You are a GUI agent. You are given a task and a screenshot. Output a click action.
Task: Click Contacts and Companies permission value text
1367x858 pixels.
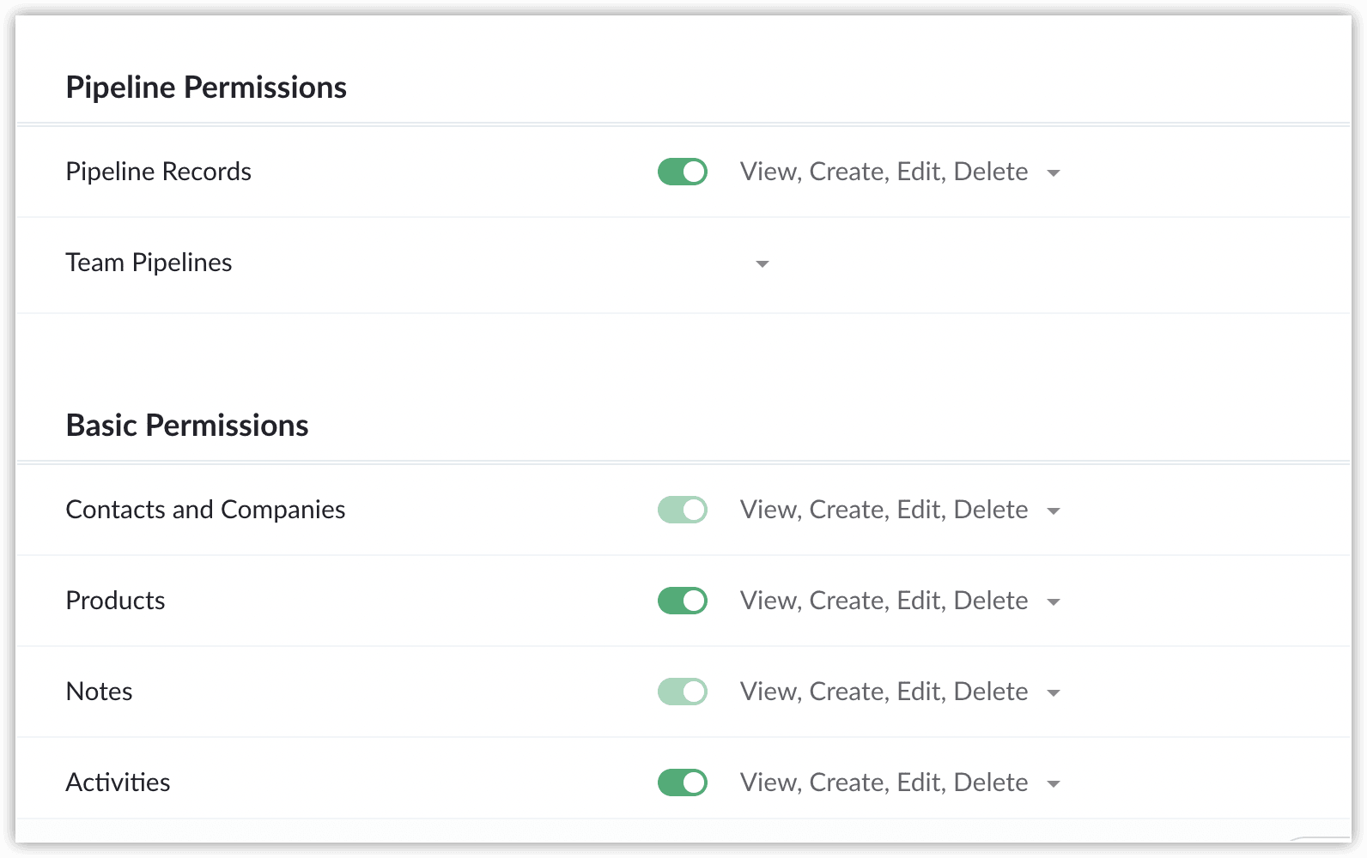point(884,510)
